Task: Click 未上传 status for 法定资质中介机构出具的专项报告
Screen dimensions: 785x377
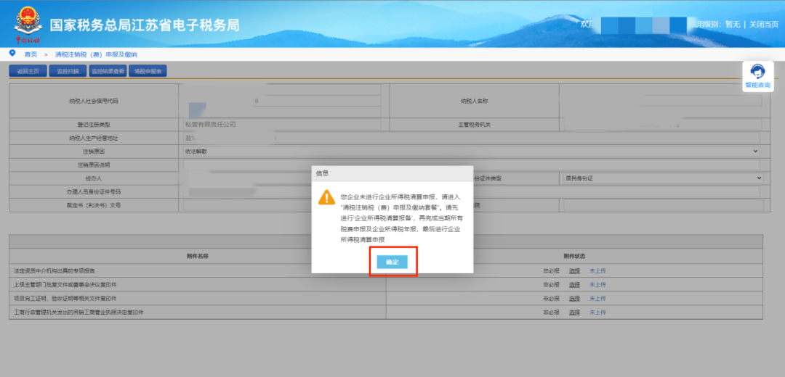Action: pos(597,270)
